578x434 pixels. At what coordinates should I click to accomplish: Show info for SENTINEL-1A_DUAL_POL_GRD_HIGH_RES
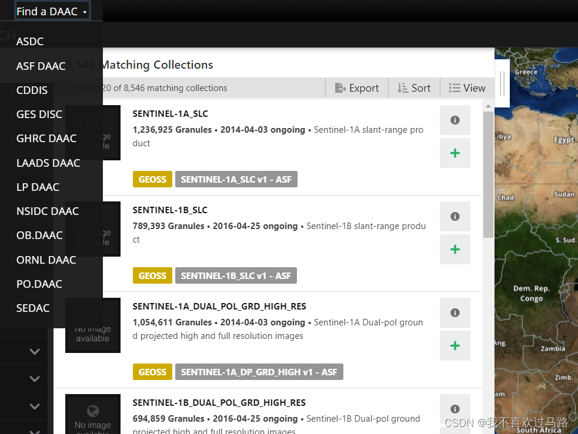click(455, 312)
